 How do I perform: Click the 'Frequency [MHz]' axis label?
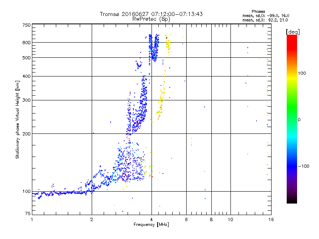click(151, 225)
